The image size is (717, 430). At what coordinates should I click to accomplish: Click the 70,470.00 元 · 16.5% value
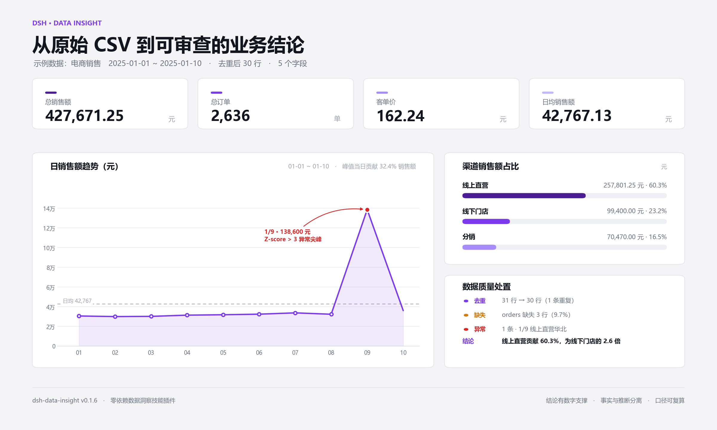(637, 237)
